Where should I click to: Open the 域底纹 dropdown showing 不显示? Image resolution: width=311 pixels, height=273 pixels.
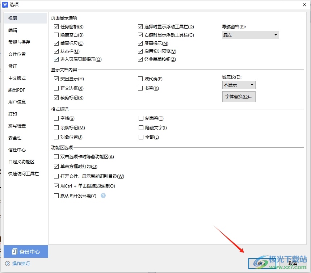coord(239,85)
